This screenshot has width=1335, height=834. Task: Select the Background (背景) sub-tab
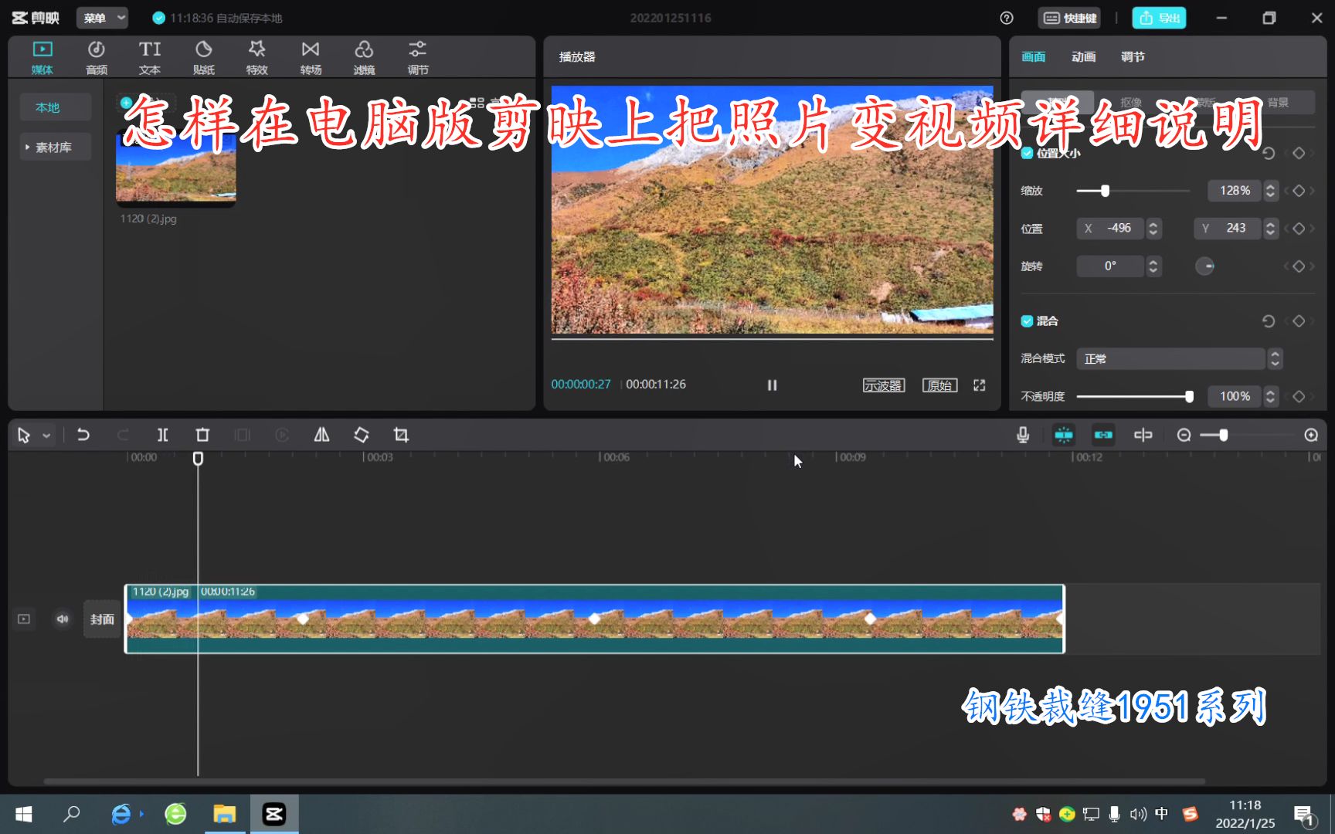(x=1277, y=102)
